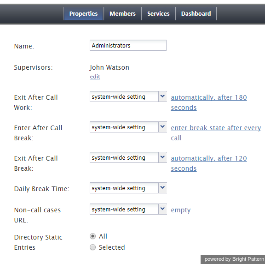
Task: Go to the Services tab
Action: coord(158,13)
